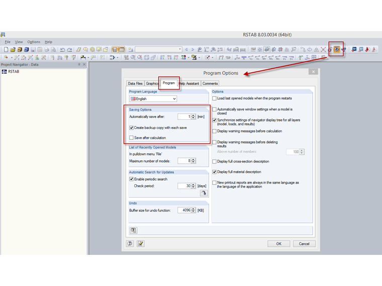Select RSTAB item in Project Navigator
Screen dimensions: 382x286
(11, 71)
